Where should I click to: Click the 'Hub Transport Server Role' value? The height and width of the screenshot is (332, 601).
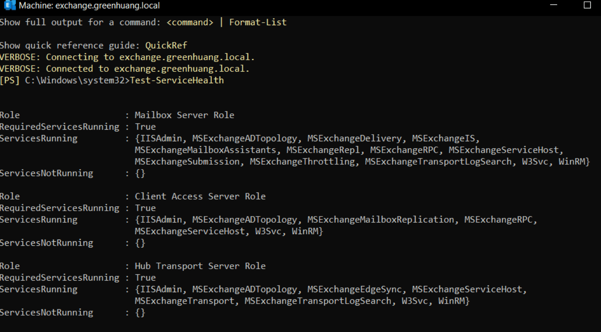coord(200,266)
